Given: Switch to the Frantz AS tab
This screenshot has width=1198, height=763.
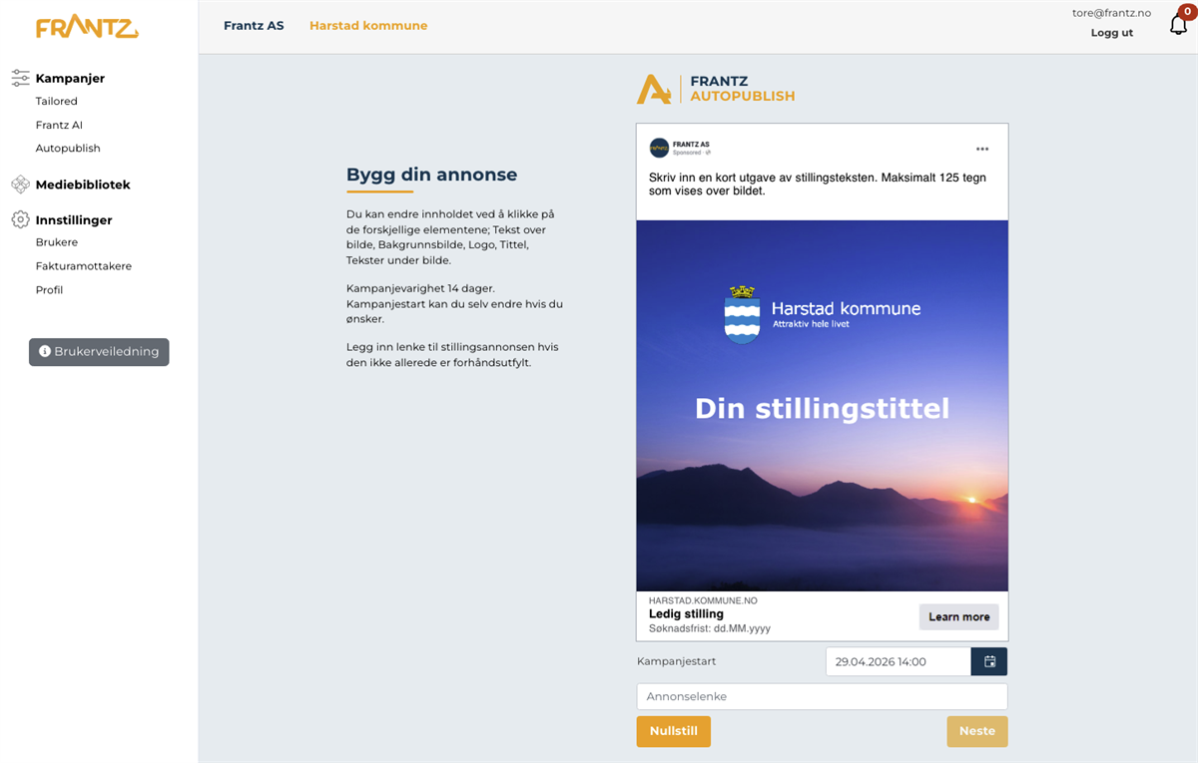Looking at the screenshot, I should pos(254,25).
